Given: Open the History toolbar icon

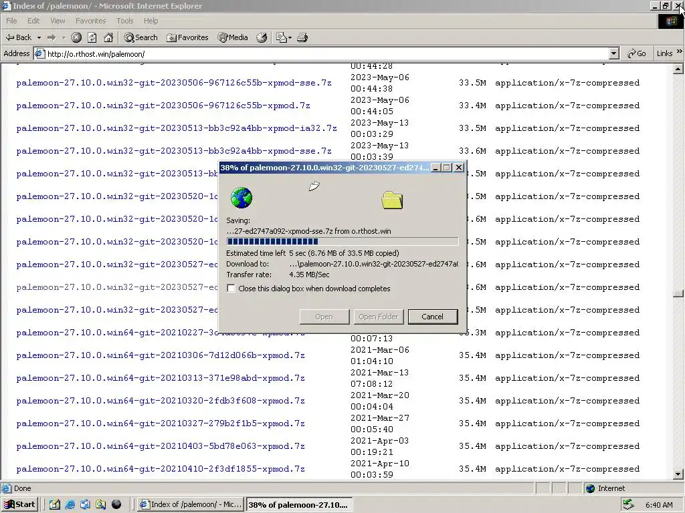Looking at the screenshot, I should pos(262,37).
